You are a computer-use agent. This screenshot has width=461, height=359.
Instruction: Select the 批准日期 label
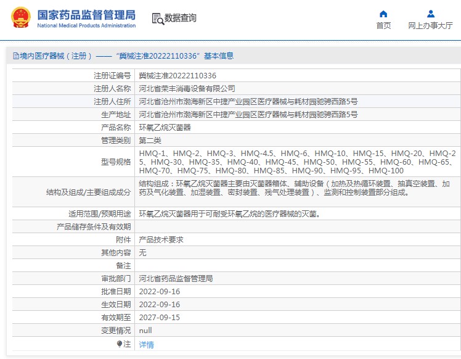(116, 292)
